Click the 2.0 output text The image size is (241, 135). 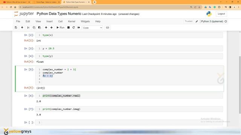[38, 101]
